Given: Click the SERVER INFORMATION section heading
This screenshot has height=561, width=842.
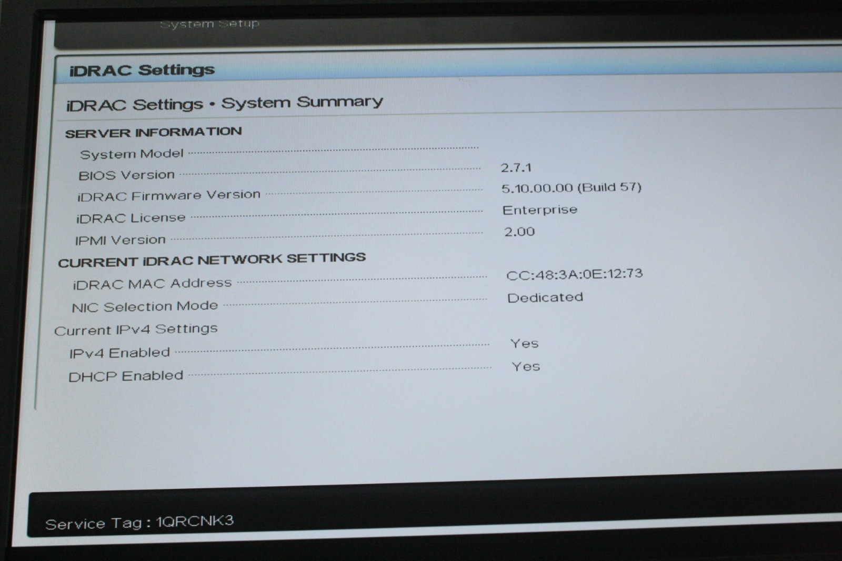Looking at the screenshot, I should click(153, 132).
